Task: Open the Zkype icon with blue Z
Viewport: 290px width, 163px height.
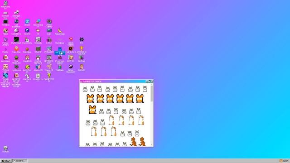Action: coord(27,23)
